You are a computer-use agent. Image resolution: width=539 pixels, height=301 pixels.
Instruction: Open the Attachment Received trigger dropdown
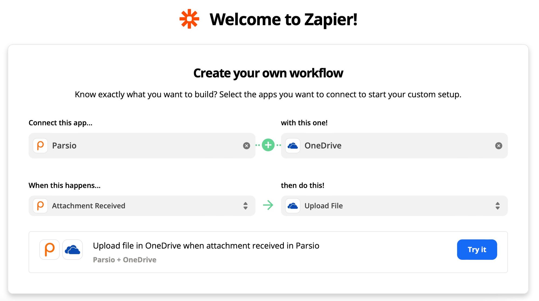tap(142, 206)
